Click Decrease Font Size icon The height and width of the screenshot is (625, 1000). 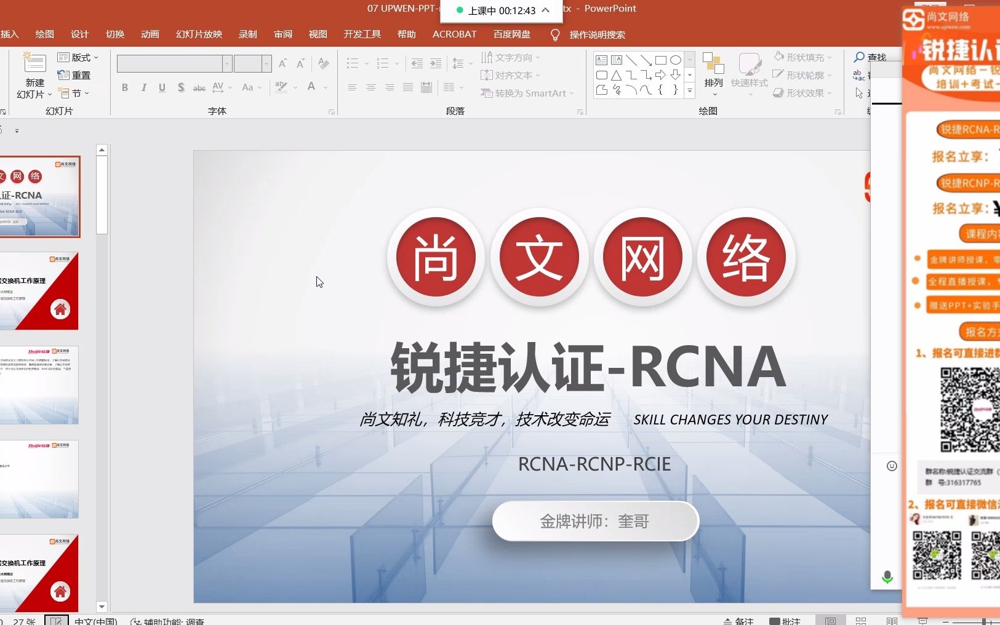tap(300, 63)
